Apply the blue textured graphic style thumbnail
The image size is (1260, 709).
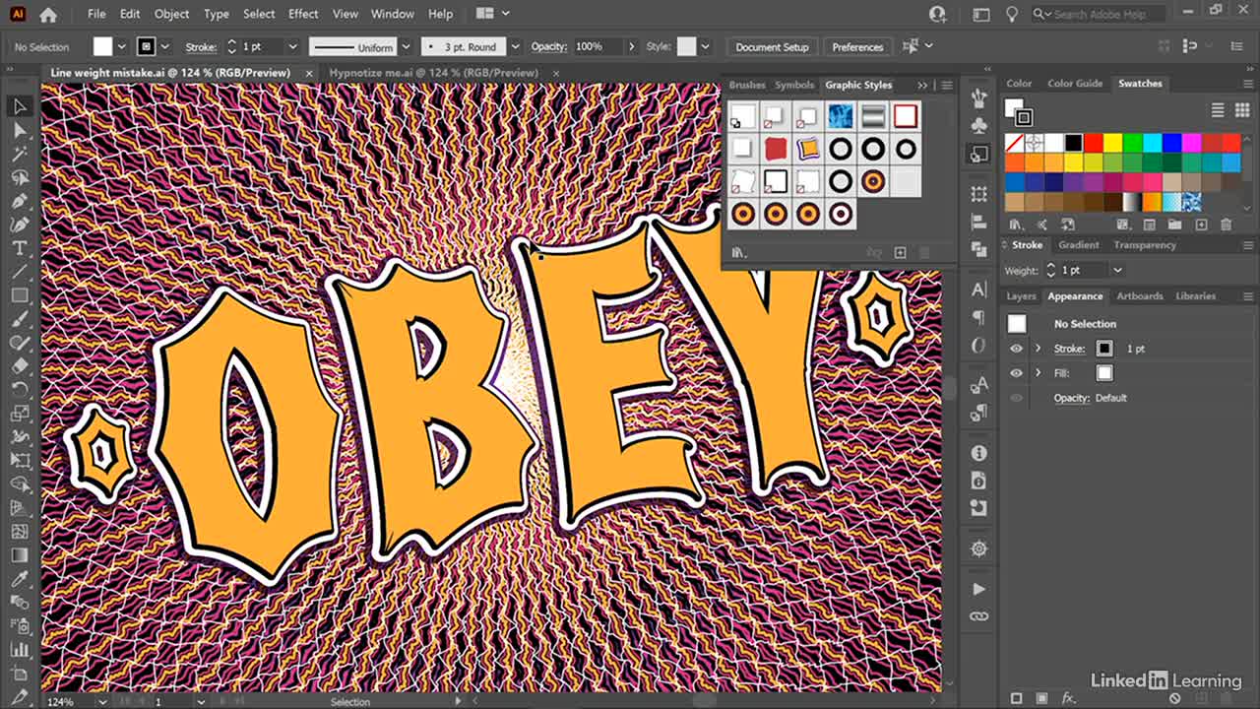[840, 117]
